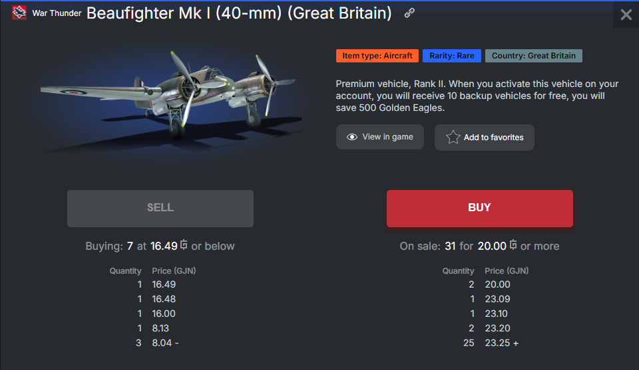Select the Item type: Aircraft tag

377,56
